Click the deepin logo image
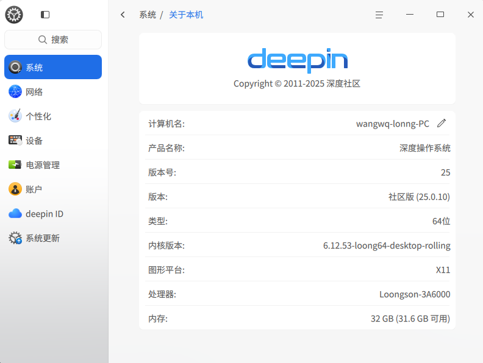Image resolution: width=483 pixels, height=363 pixels. pos(298,60)
